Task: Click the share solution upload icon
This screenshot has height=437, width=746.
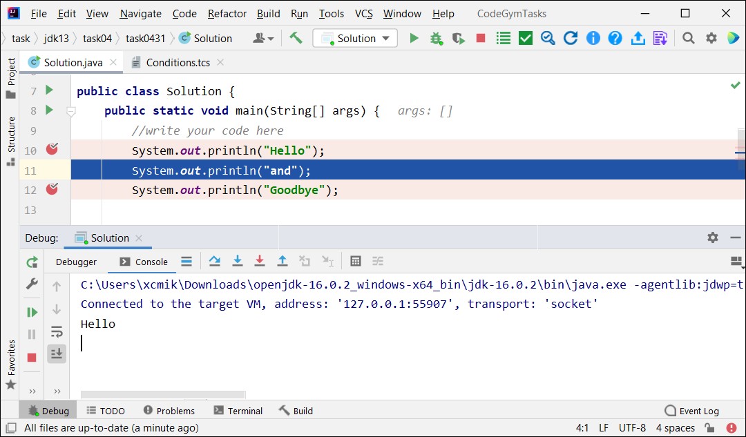Action: [x=638, y=38]
